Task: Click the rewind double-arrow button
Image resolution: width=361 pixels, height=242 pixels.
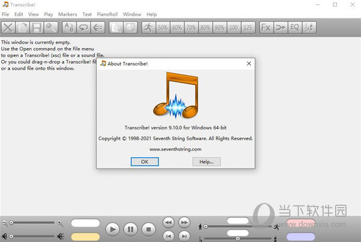Action: pyautogui.click(x=169, y=223)
